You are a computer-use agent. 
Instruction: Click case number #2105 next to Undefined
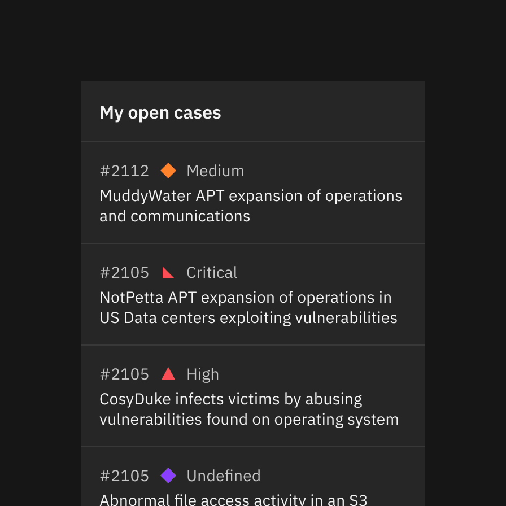124,476
